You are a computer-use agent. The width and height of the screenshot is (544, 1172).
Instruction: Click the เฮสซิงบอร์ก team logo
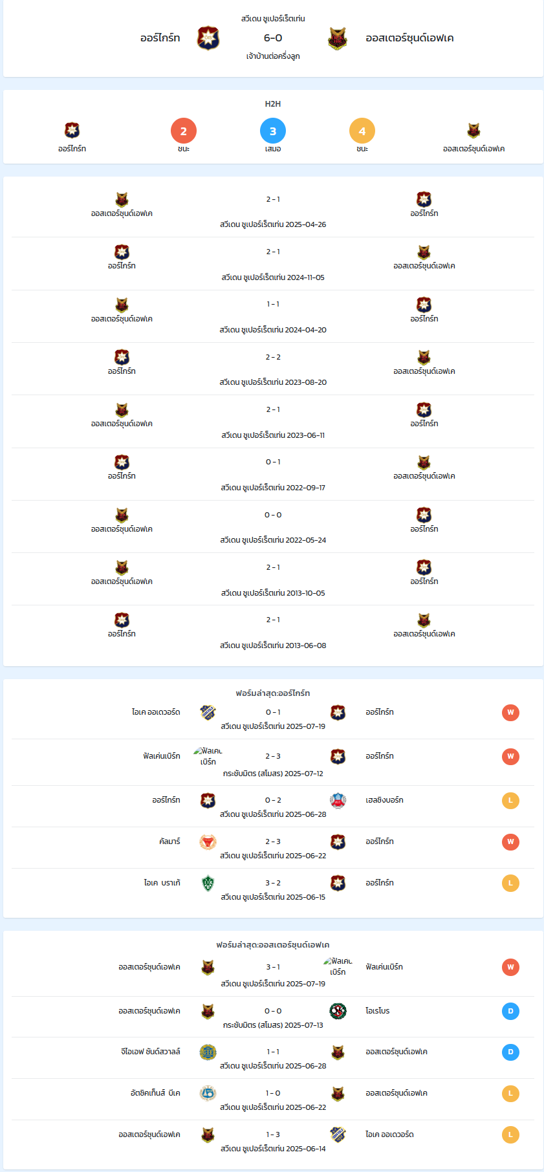tap(338, 801)
